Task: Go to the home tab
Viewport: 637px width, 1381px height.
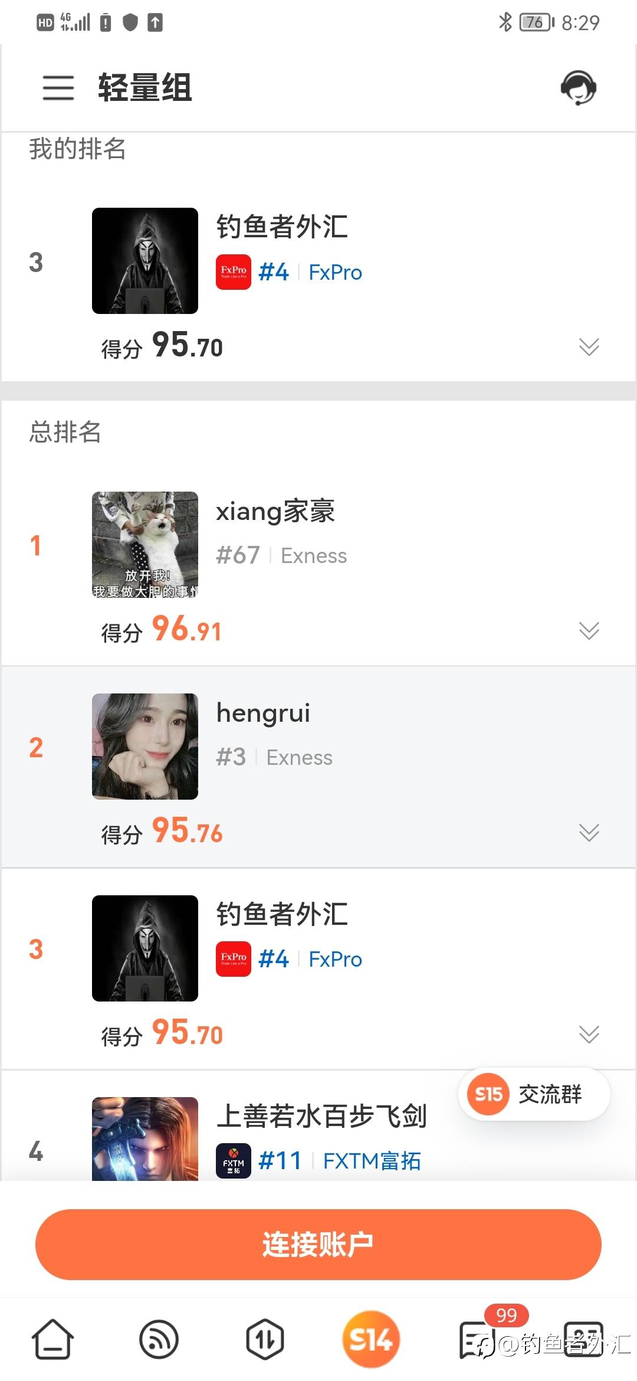Action: pyautogui.click(x=52, y=1339)
